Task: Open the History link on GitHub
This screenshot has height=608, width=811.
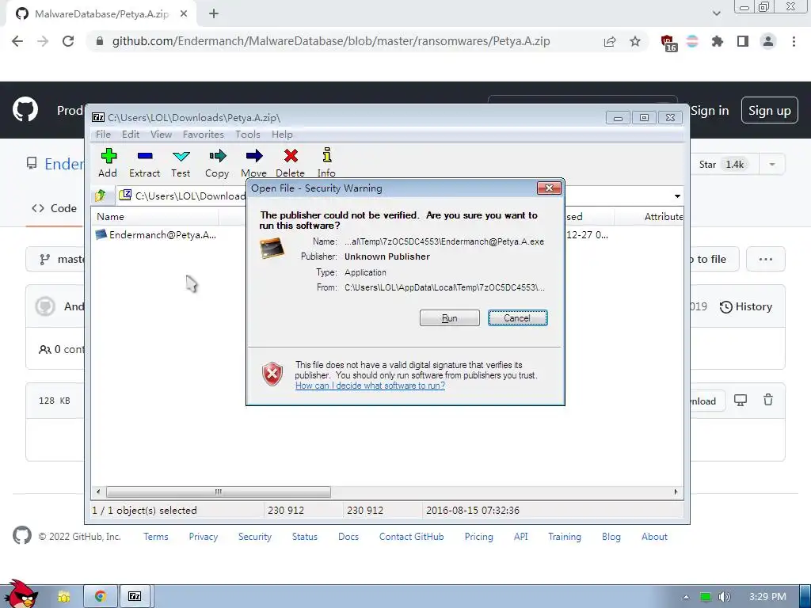Action: click(x=746, y=306)
